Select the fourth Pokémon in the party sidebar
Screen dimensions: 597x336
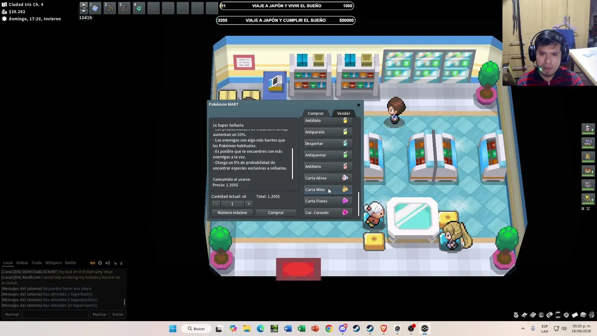click(588, 171)
